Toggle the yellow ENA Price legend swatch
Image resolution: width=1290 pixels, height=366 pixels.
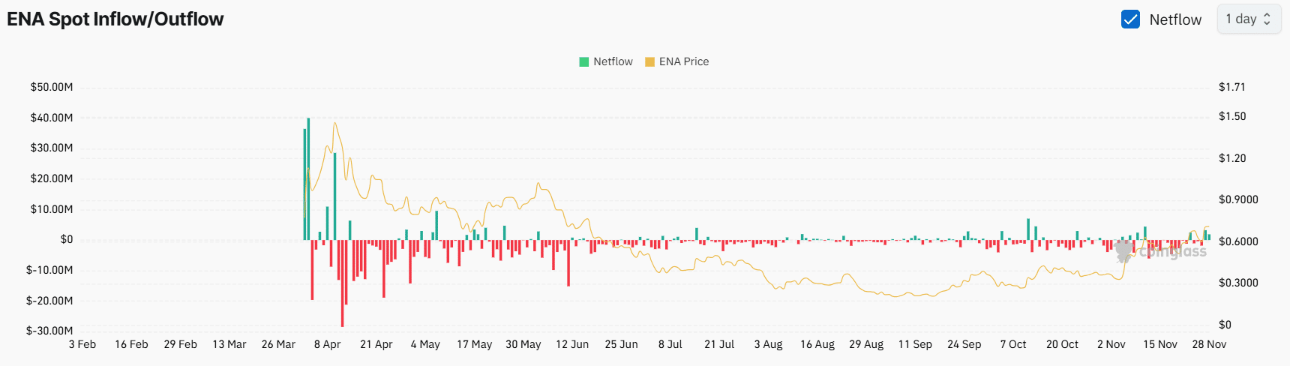click(649, 61)
